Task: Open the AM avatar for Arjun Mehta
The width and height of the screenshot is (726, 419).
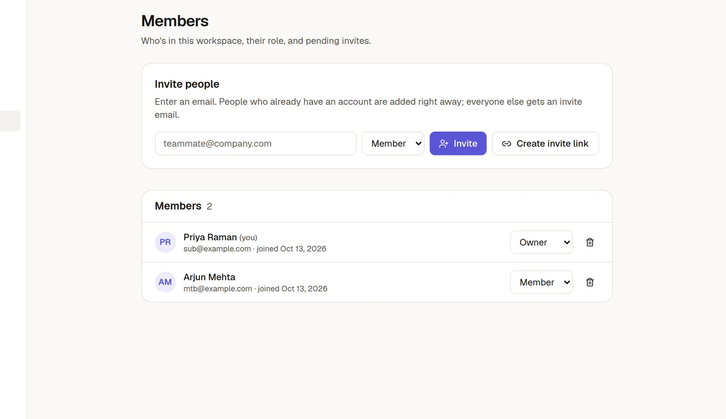Action: coord(165,282)
